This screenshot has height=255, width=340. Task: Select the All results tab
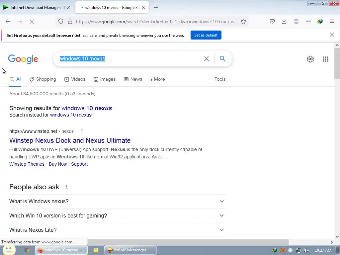point(15,79)
